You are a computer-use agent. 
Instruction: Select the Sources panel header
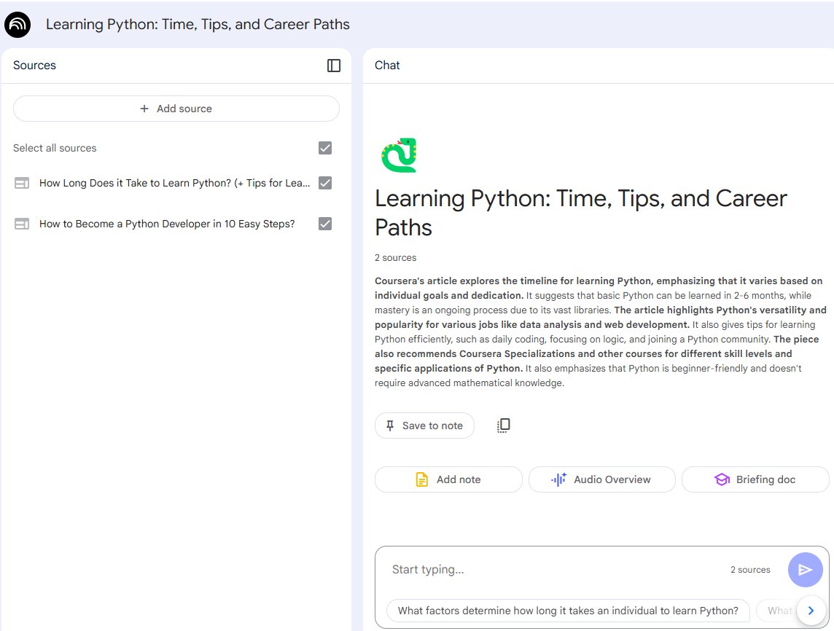(x=34, y=66)
